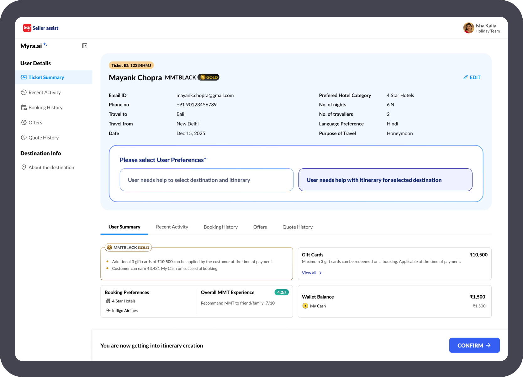Click the Travel from value New Delhi
This screenshot has height=377, width=523.
coord(188,124)
